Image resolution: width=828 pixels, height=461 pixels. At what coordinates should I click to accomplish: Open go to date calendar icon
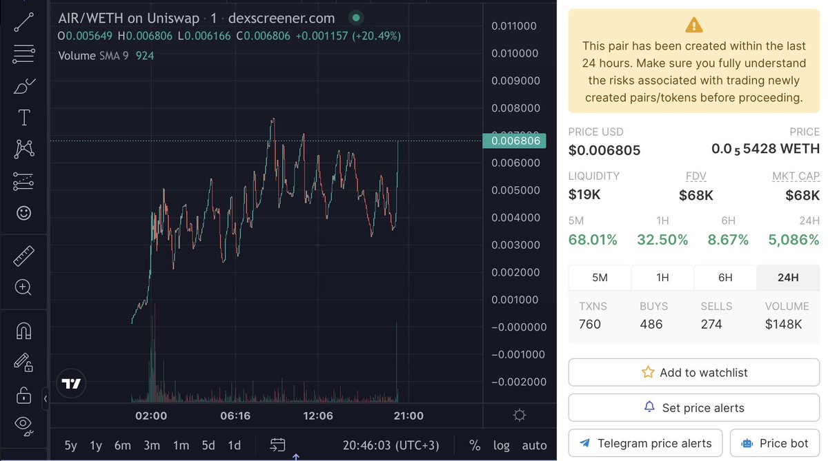[277, 444]
